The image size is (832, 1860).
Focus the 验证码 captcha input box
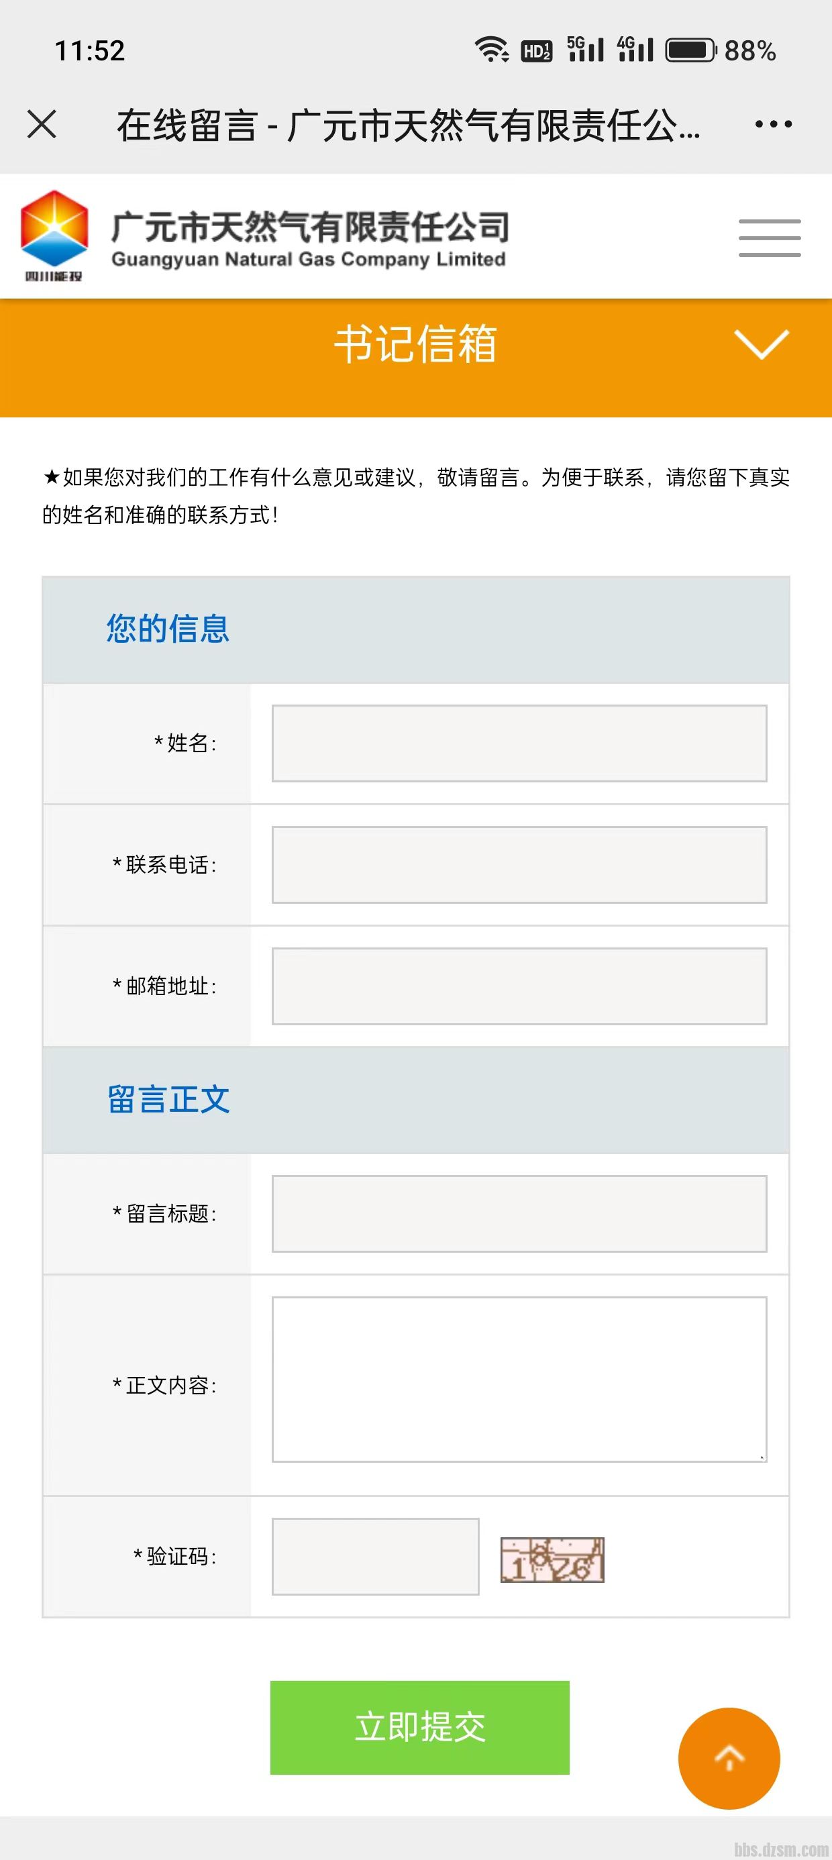coord(376,1556)
